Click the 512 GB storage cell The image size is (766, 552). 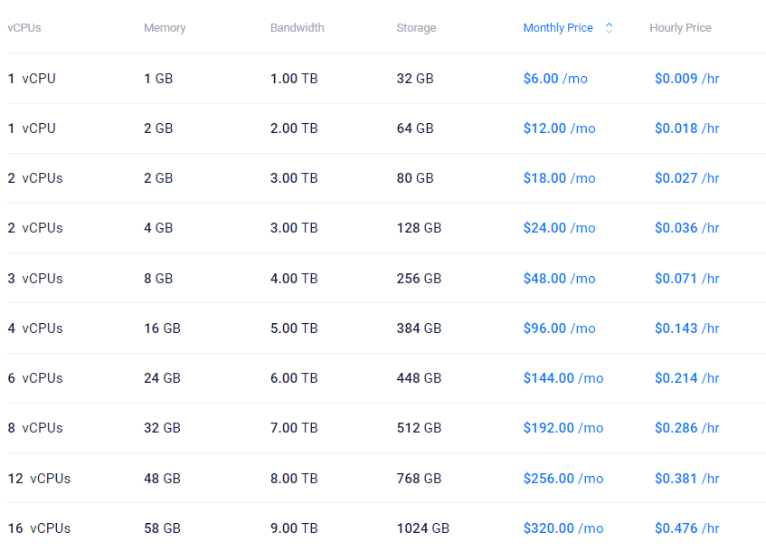tap(419, 428)
